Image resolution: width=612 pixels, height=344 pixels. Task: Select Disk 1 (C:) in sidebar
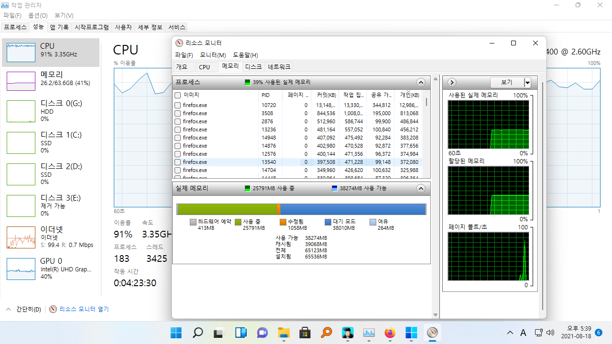pyautogui.click(x=51, y=142)
